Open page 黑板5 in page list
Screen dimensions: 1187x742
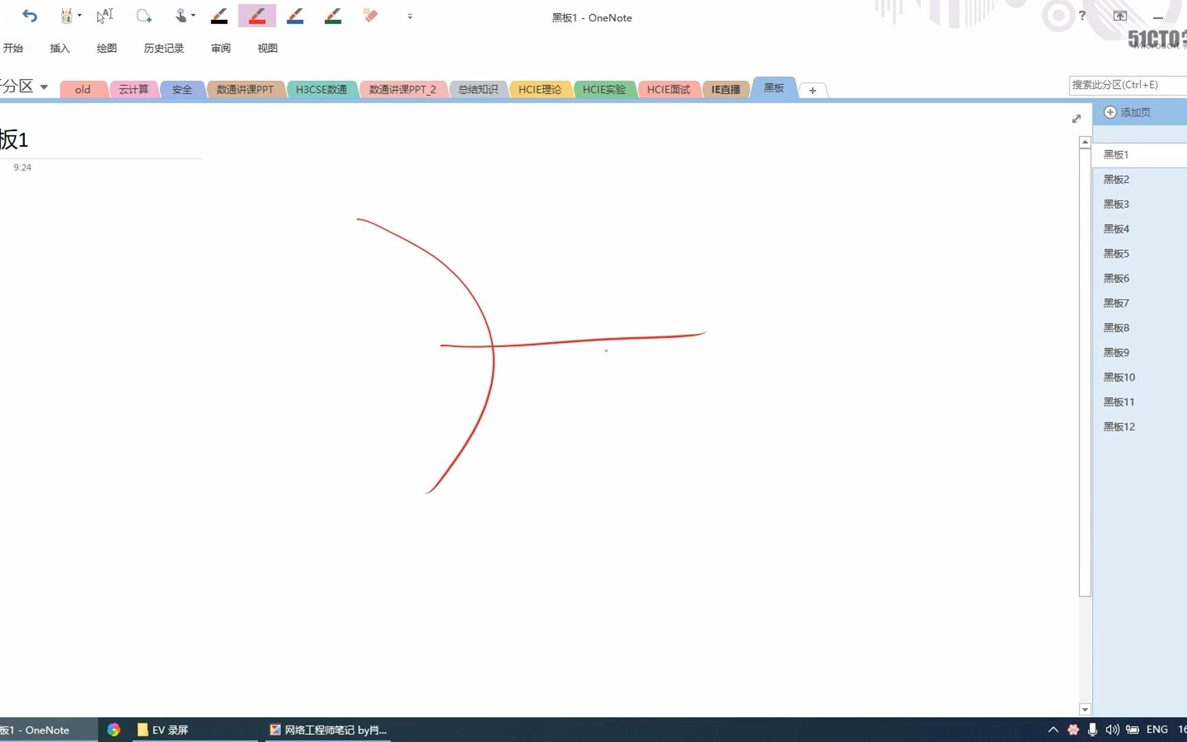[x=1140, y=254]
